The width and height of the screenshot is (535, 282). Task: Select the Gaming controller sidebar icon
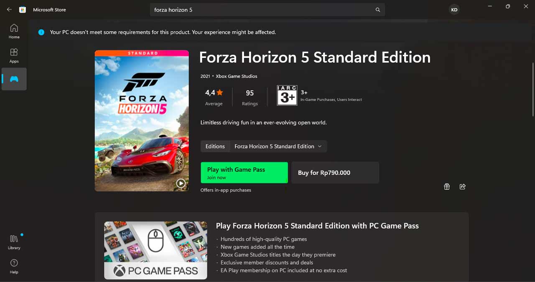[14, 79]
